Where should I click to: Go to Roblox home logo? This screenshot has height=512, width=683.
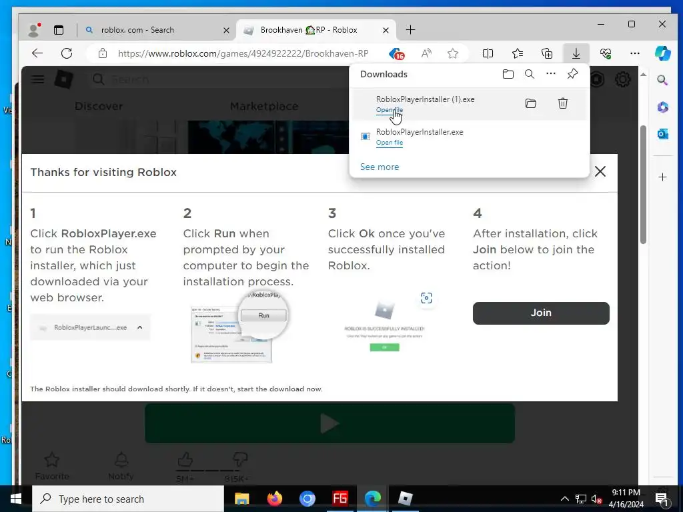point(63,79)
